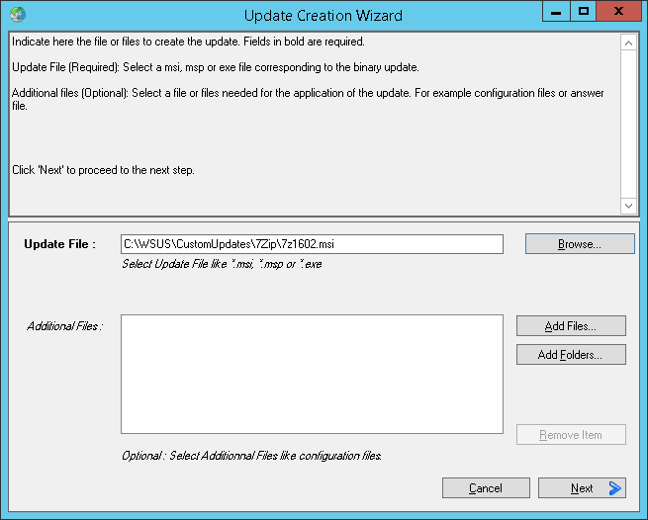Click the instructions scroll down arrow
The image size is (648, 520).
click(628, 206)
